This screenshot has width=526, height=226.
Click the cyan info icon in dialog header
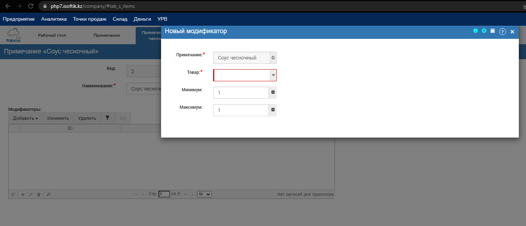pos(475,31)
